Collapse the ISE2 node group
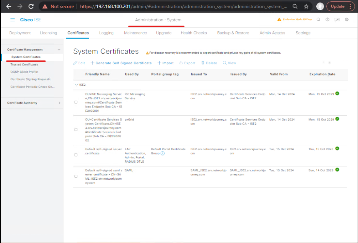358x243 pixels. click(x=76, y=85)
